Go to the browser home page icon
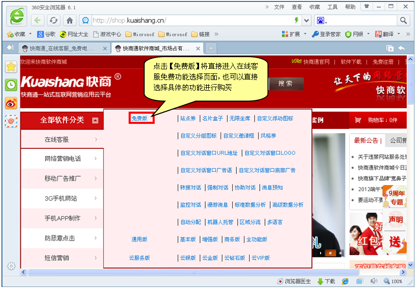 70,20
